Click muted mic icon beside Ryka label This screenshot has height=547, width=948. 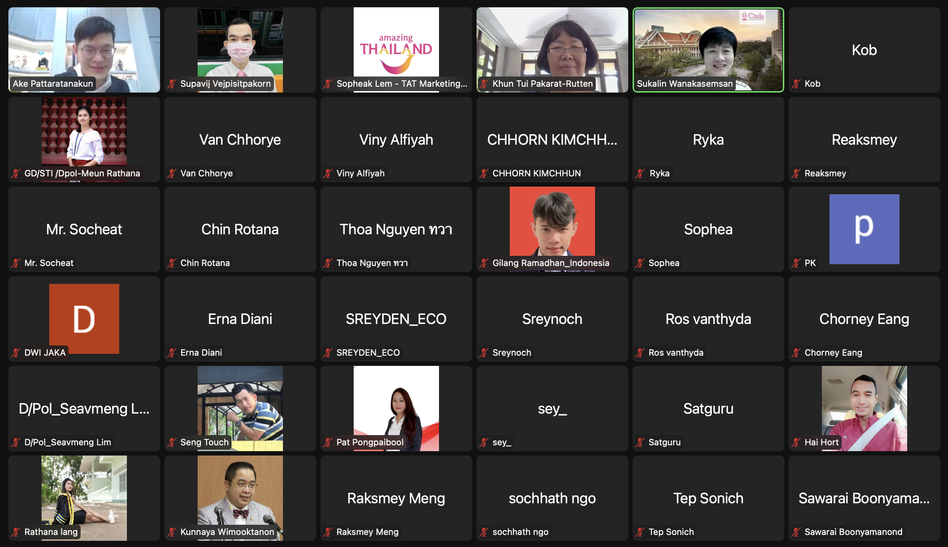640,173
